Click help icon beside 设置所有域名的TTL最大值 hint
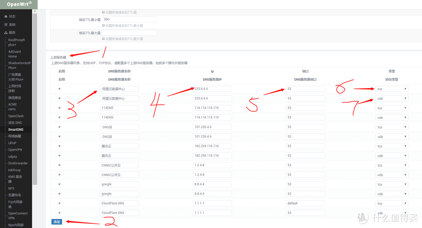The width and height of the screenshot is (422, 228). [x=103, y=39]
